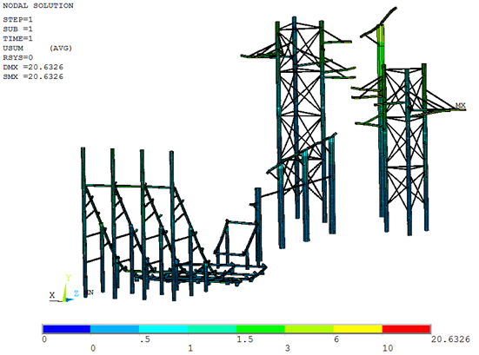Screen dimensions: 479x355
Task: Click the cyan legend color band
Action: coord(163,329)
